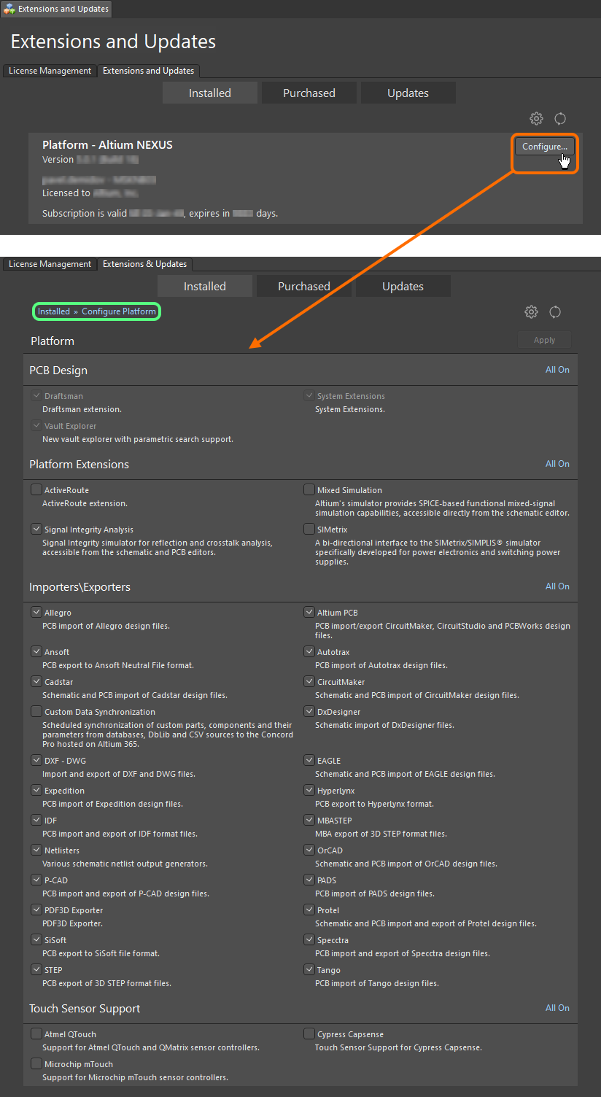The height and width of the screenshot is (1097, 601).
Task: Turn All On for Importers\Exporters
Action: [557, 586]
